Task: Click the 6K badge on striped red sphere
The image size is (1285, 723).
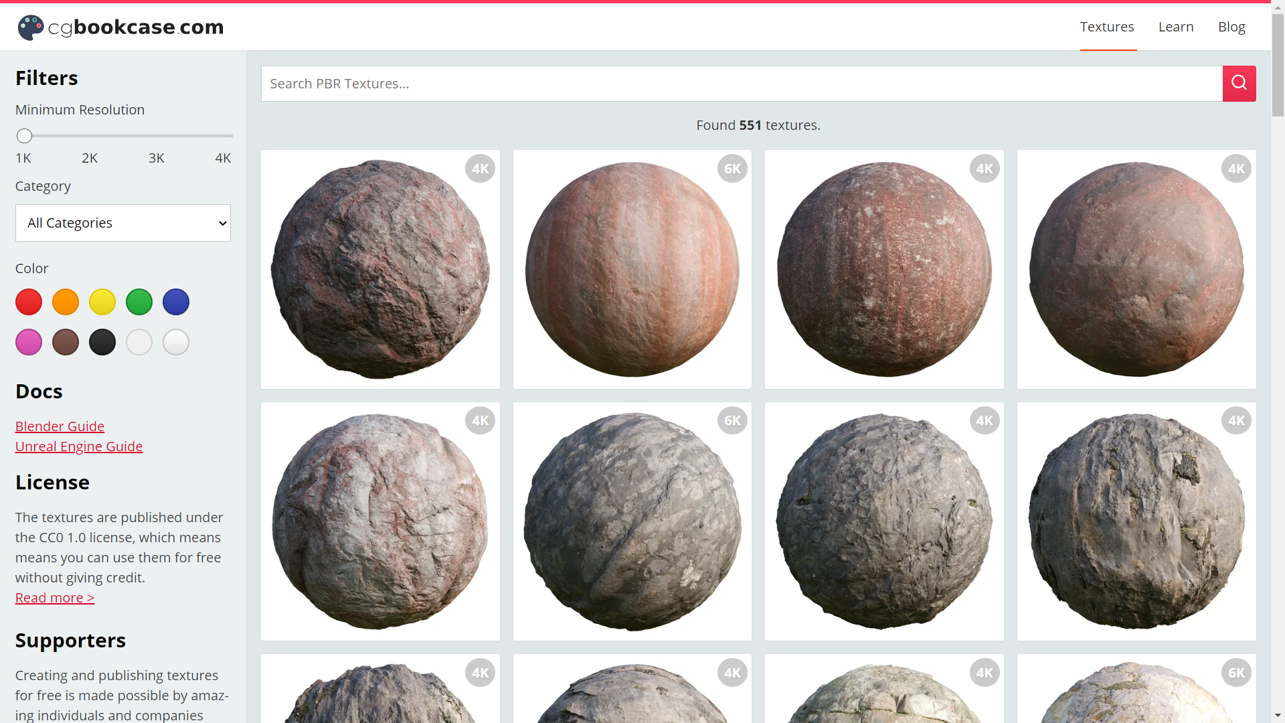Action: 732,169
